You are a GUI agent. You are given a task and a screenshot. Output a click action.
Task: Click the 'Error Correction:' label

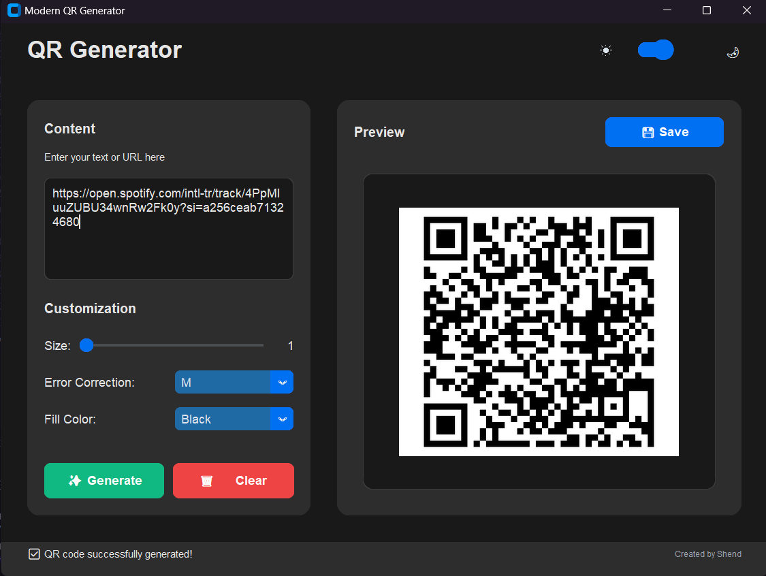[x=89, y=383]
